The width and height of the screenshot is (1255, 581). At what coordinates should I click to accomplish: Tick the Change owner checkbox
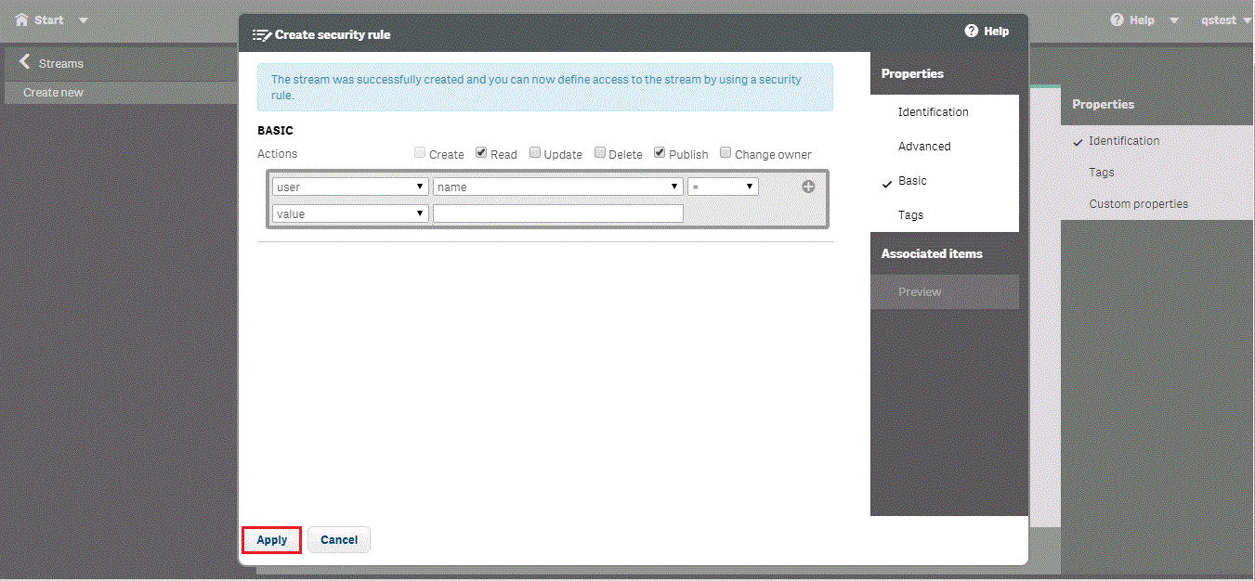[x=726, y=153]
